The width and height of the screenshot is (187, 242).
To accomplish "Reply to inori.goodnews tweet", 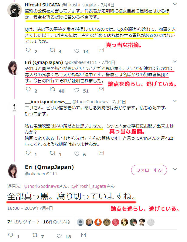I will pyautogui.click(x=28, y=153).
